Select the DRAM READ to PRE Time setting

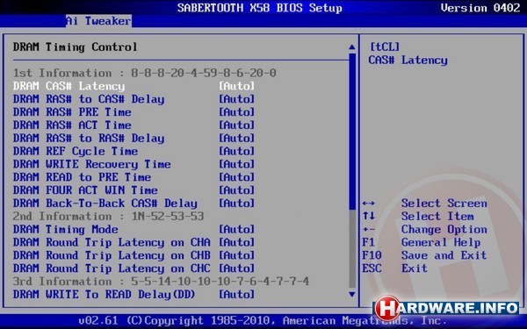click(82, 177)
